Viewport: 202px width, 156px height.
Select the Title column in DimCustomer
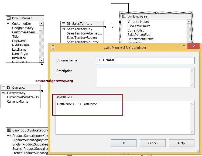15,37
